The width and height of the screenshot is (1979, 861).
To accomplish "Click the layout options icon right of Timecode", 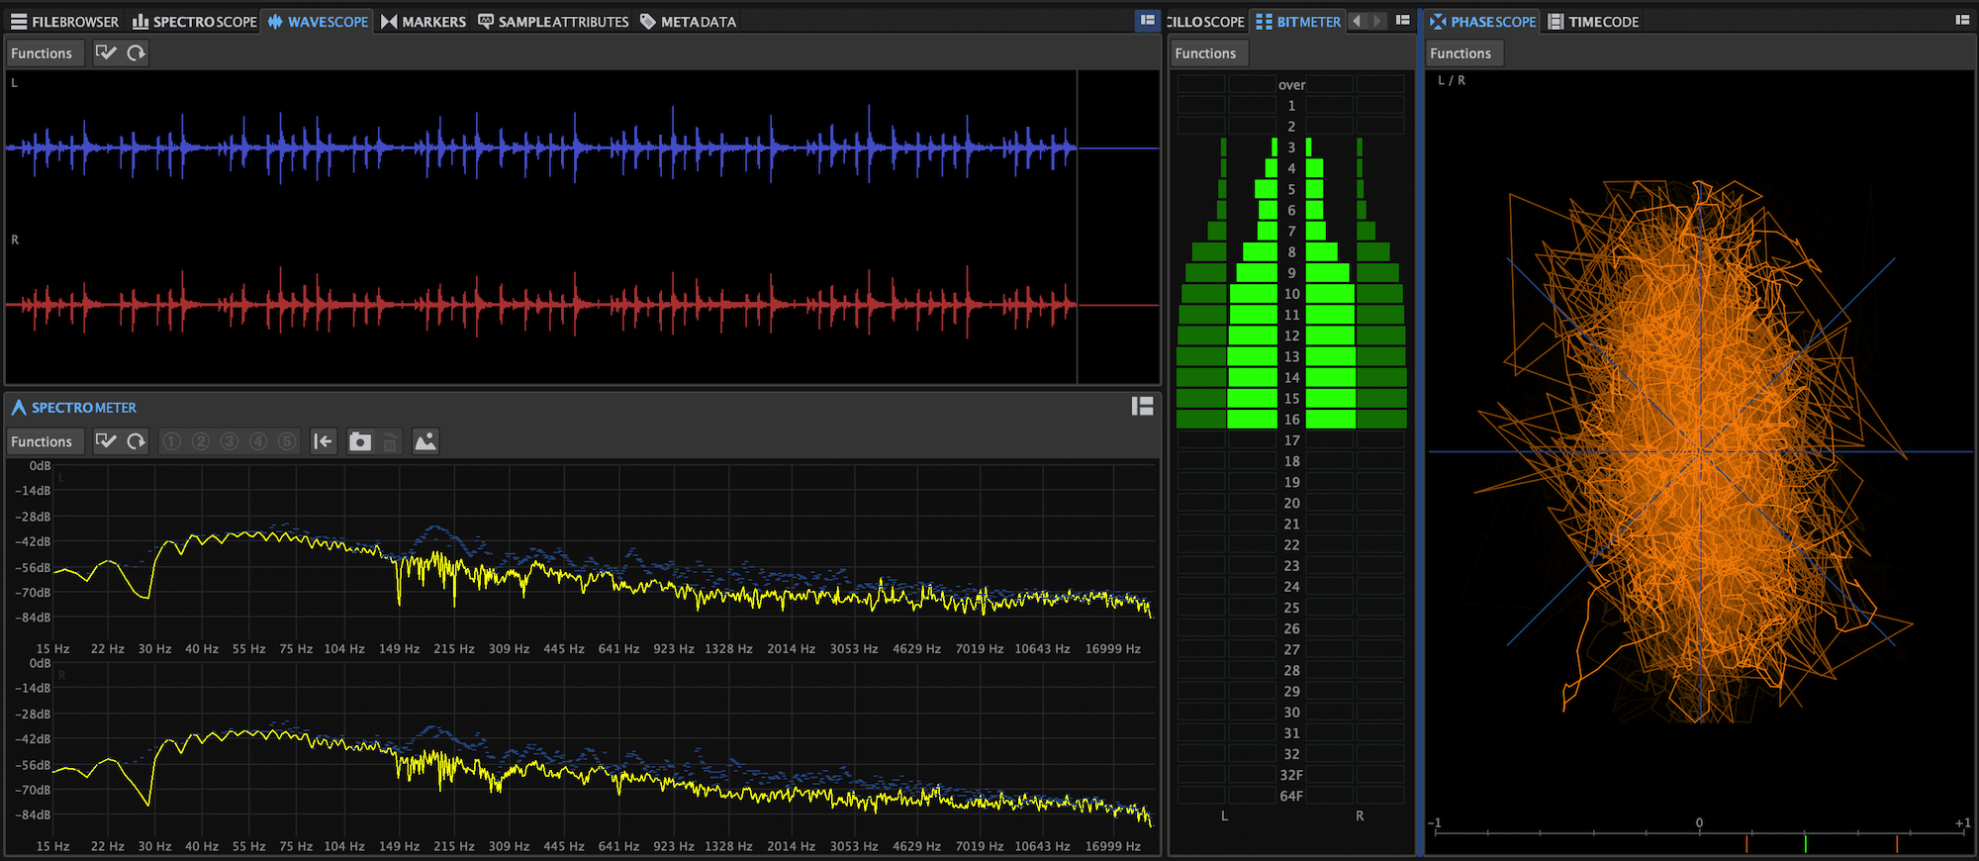I will 1962,21.
